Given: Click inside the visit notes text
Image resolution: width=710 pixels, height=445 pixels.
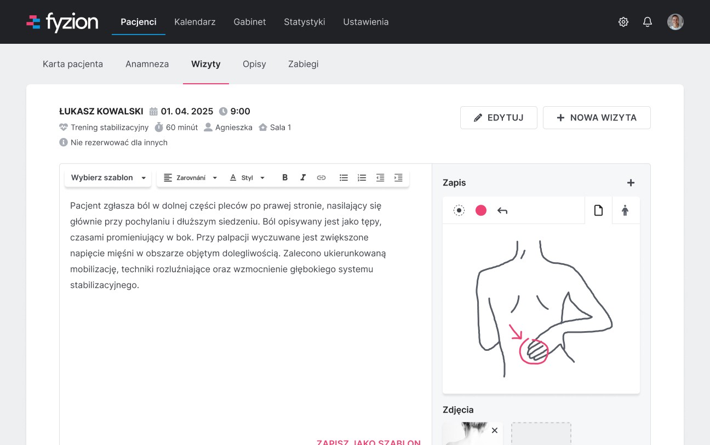Looking at the screenshot, I should pos(229,245).
